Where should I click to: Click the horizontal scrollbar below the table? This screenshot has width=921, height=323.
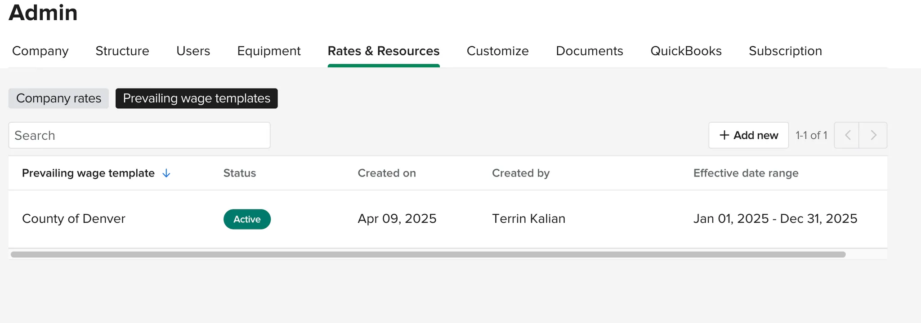coord(427,255)
